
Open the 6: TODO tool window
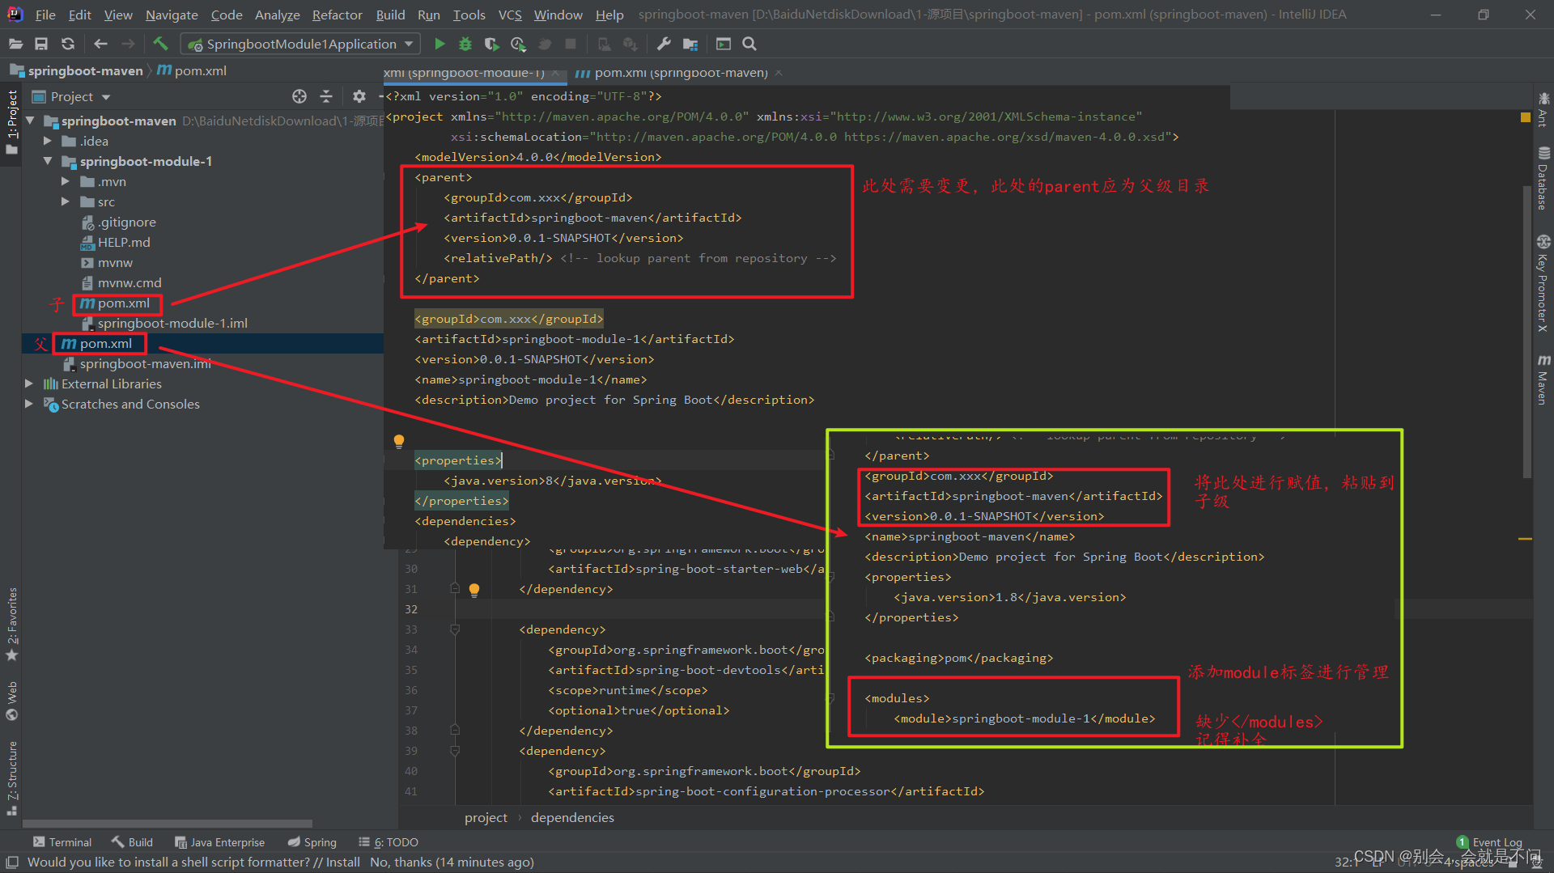pos(388,842)
